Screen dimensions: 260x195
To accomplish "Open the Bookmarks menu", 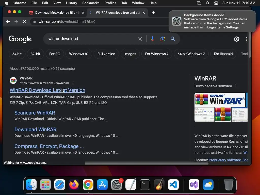I will (91, 3).
